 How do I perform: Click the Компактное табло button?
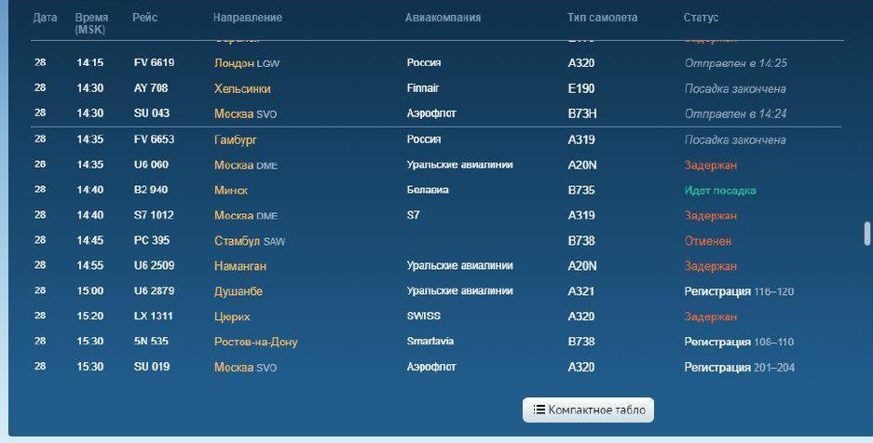coord(588,410)
